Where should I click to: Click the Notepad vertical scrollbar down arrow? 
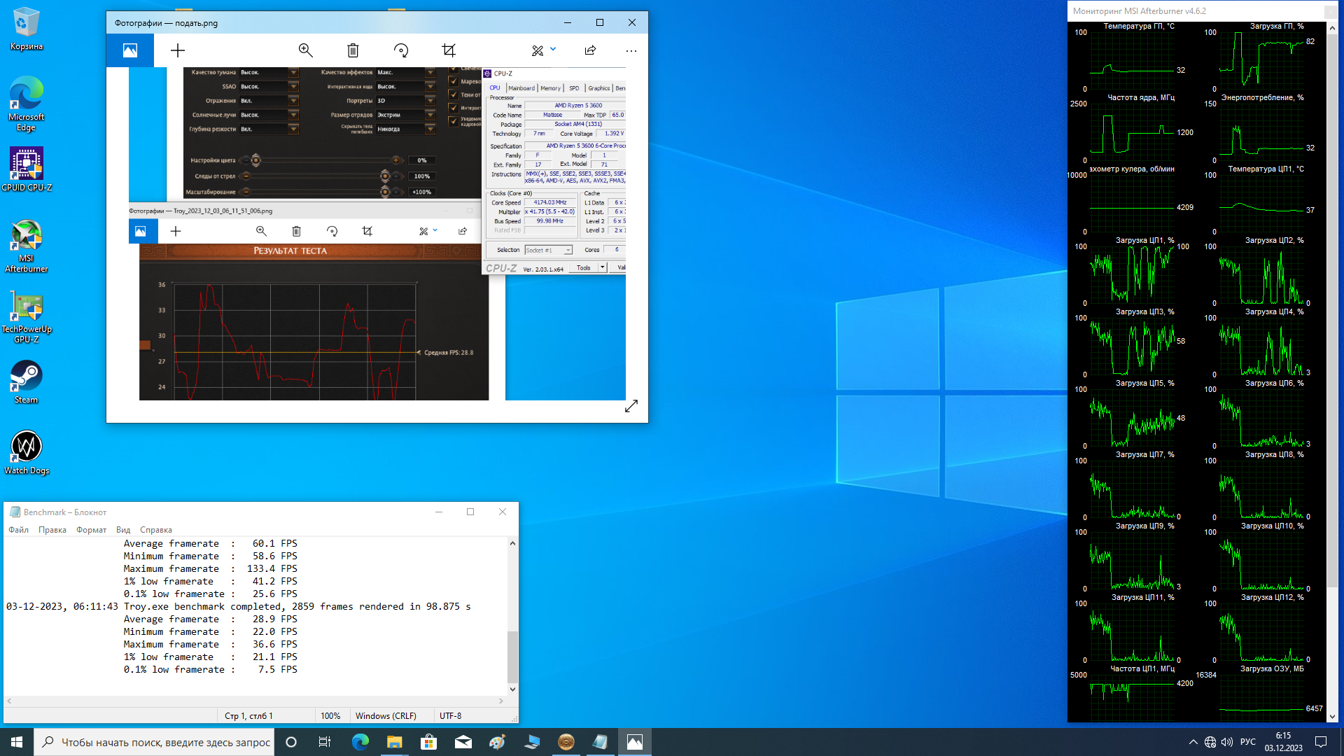coord(512,689)
